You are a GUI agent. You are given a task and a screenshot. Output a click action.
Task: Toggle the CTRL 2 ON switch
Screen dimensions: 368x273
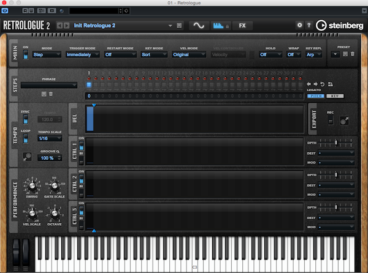[x=81, y=179]
